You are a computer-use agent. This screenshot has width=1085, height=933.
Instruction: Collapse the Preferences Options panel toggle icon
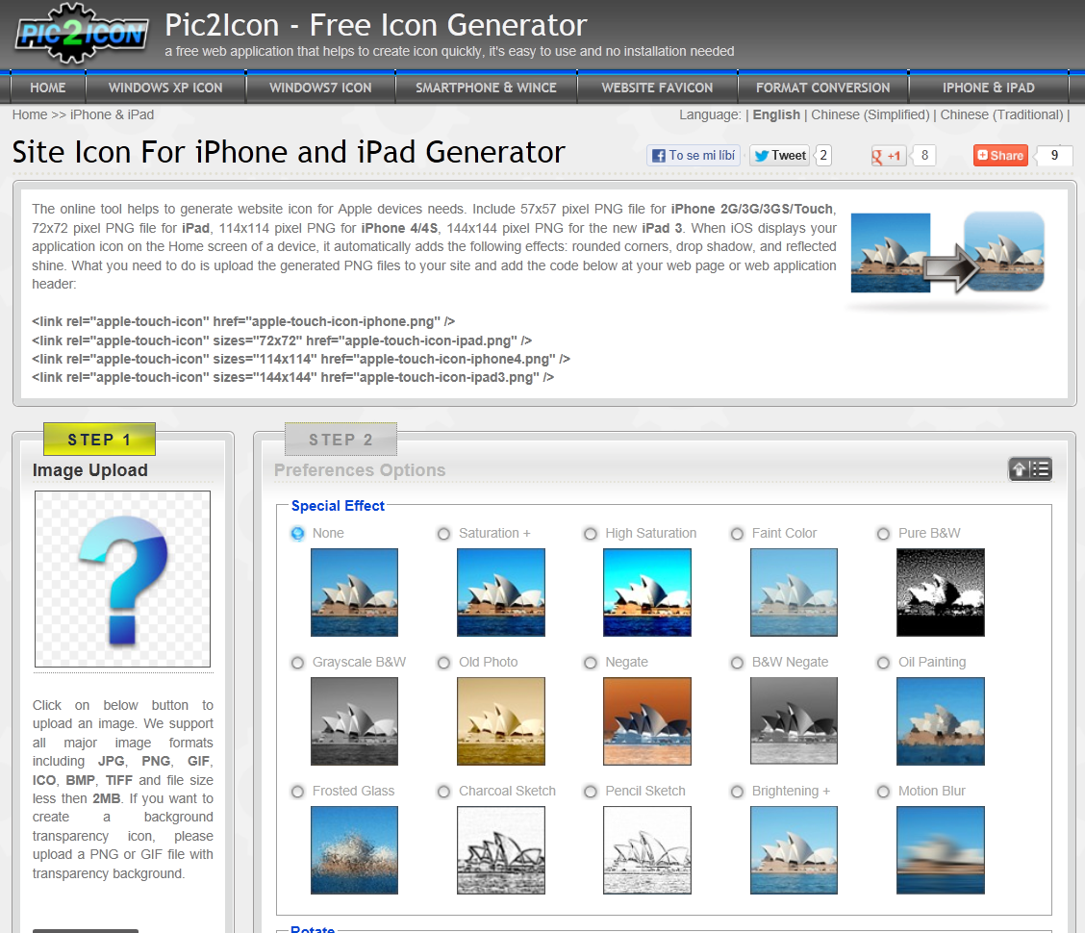coord(1029,469)
